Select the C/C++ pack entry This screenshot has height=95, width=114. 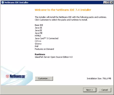[38, 41]
